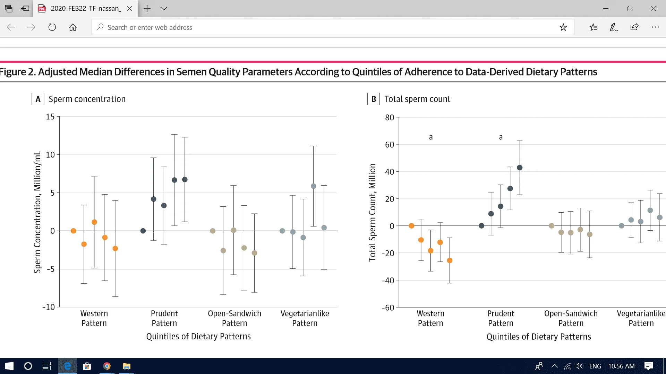This screenshot has width=666, height=374.
Task: Click the 'Total sperm count' panel heading
Action: [x=417, y=99]
